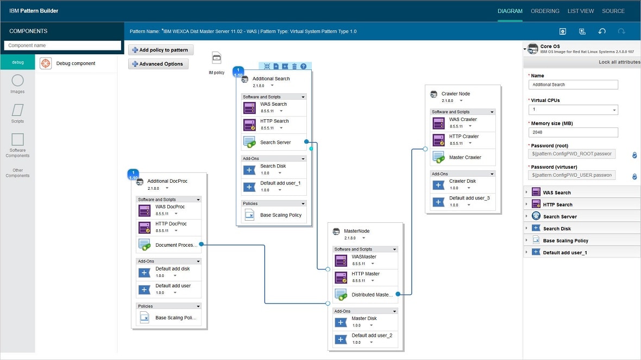Viewport: 641px width, 360px height.
Task: Select the WAS Crawler server icon
Action: point(438,123)
